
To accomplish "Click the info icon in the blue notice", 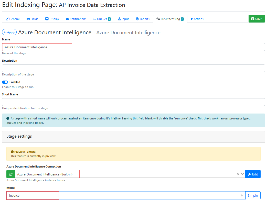I will (8, 119).
